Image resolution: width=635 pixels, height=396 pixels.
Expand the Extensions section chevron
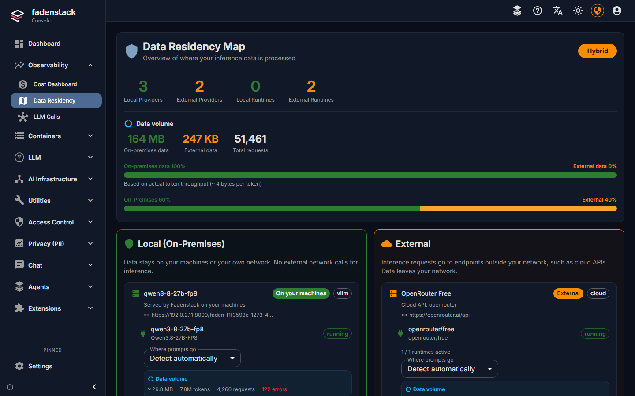(x=90, y=308)
